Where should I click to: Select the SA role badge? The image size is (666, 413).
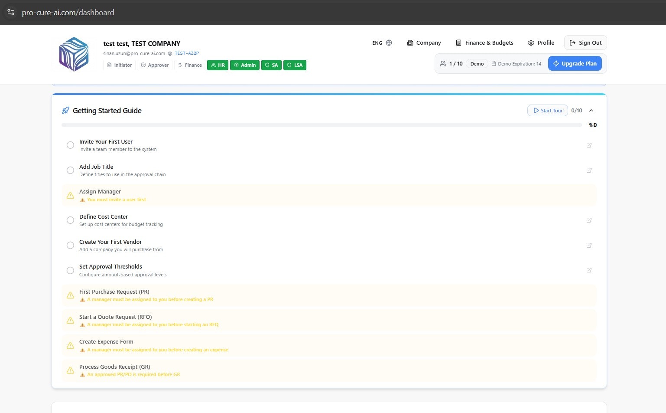click(x=271, y=65)
